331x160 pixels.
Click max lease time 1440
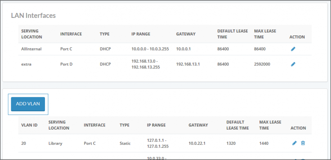tap(264, 144)
